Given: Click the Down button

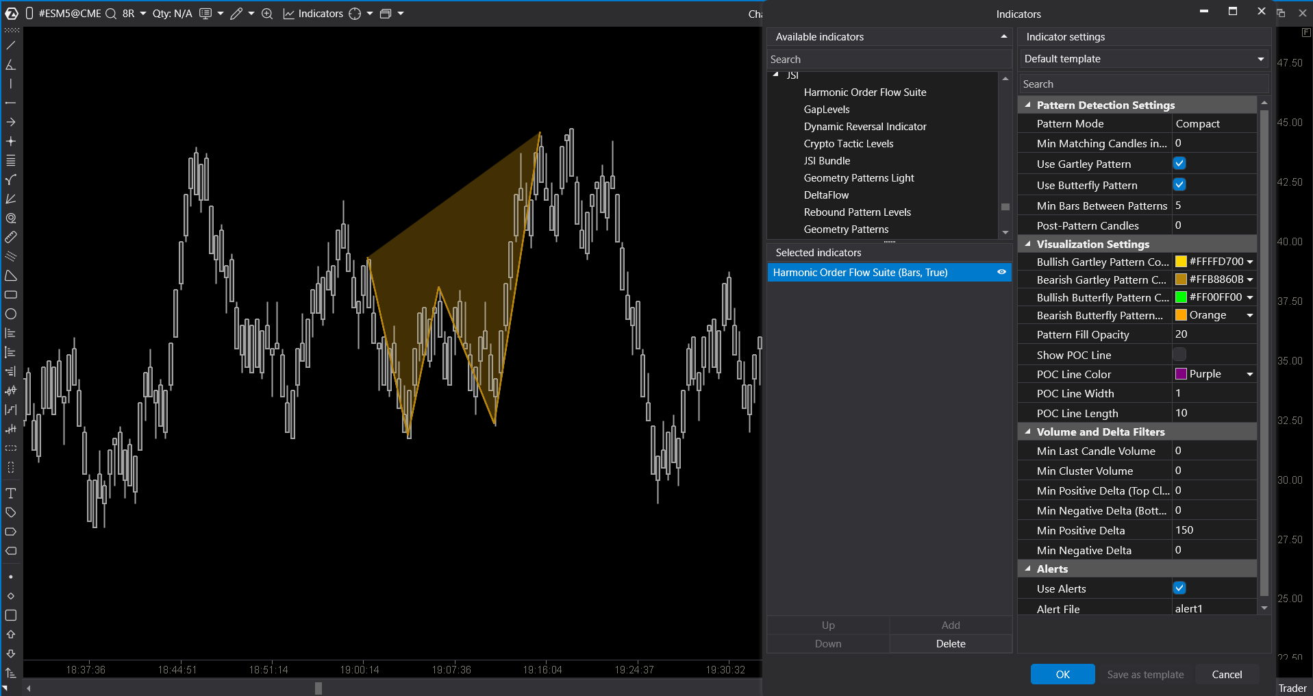Looking at the screenshot, I should [828, 644].
